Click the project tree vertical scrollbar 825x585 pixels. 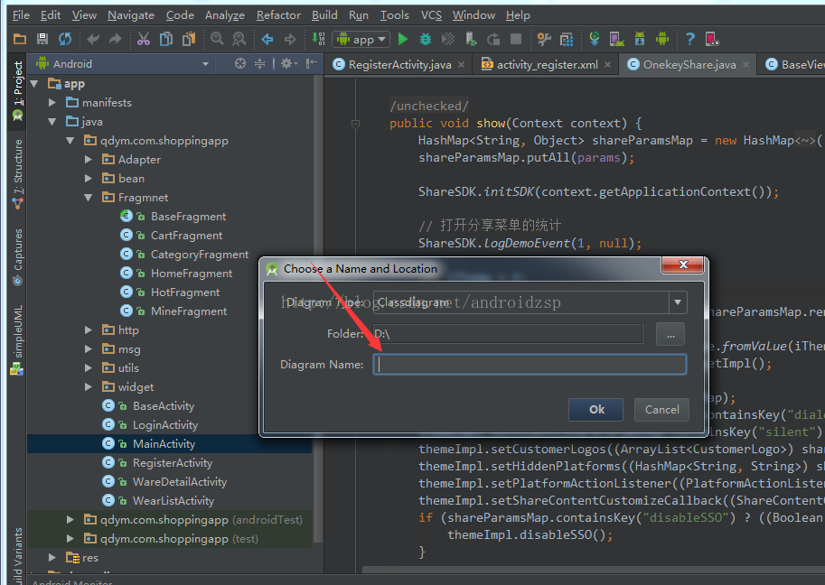click(x=318, y=311)
